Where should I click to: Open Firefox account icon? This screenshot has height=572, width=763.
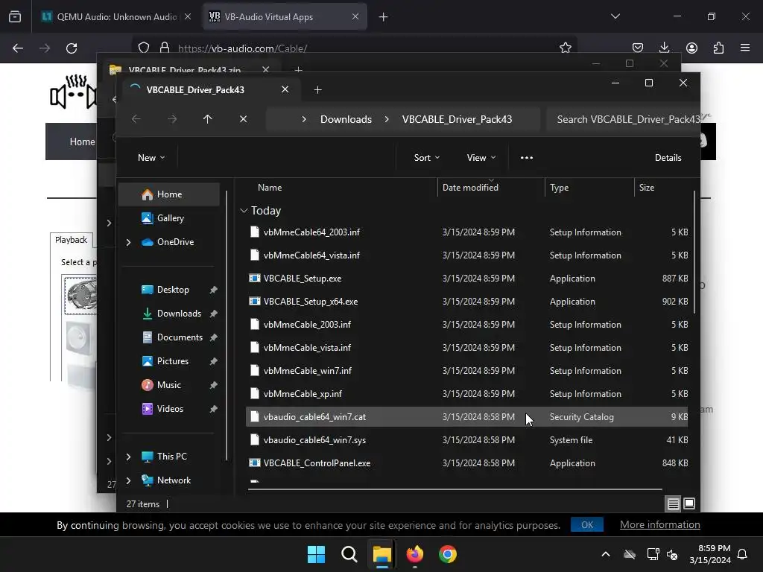click(x=691, y=48)
